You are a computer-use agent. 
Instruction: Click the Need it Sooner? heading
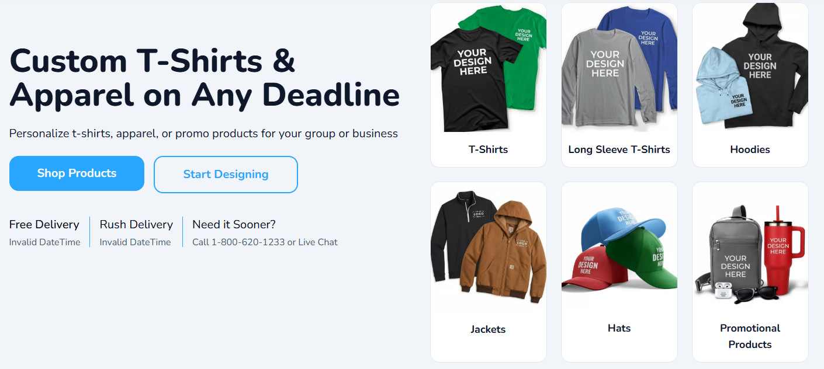click(234, 224)
